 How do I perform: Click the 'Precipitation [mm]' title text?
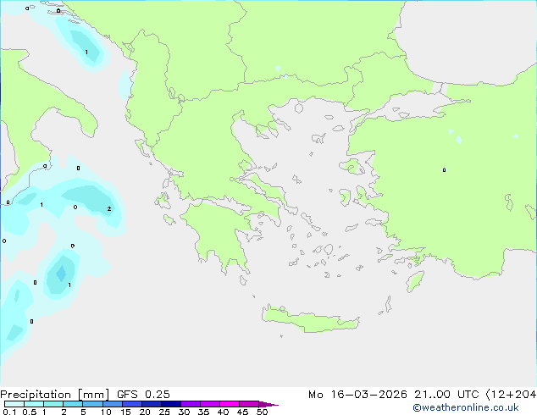pos(54,395)
